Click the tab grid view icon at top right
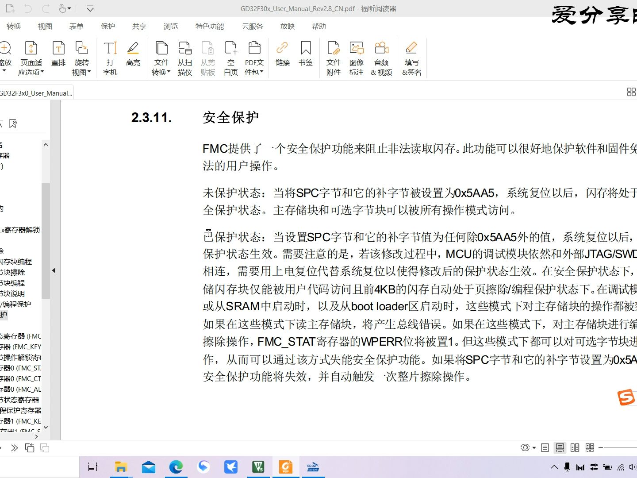 [x=631, y=92]
